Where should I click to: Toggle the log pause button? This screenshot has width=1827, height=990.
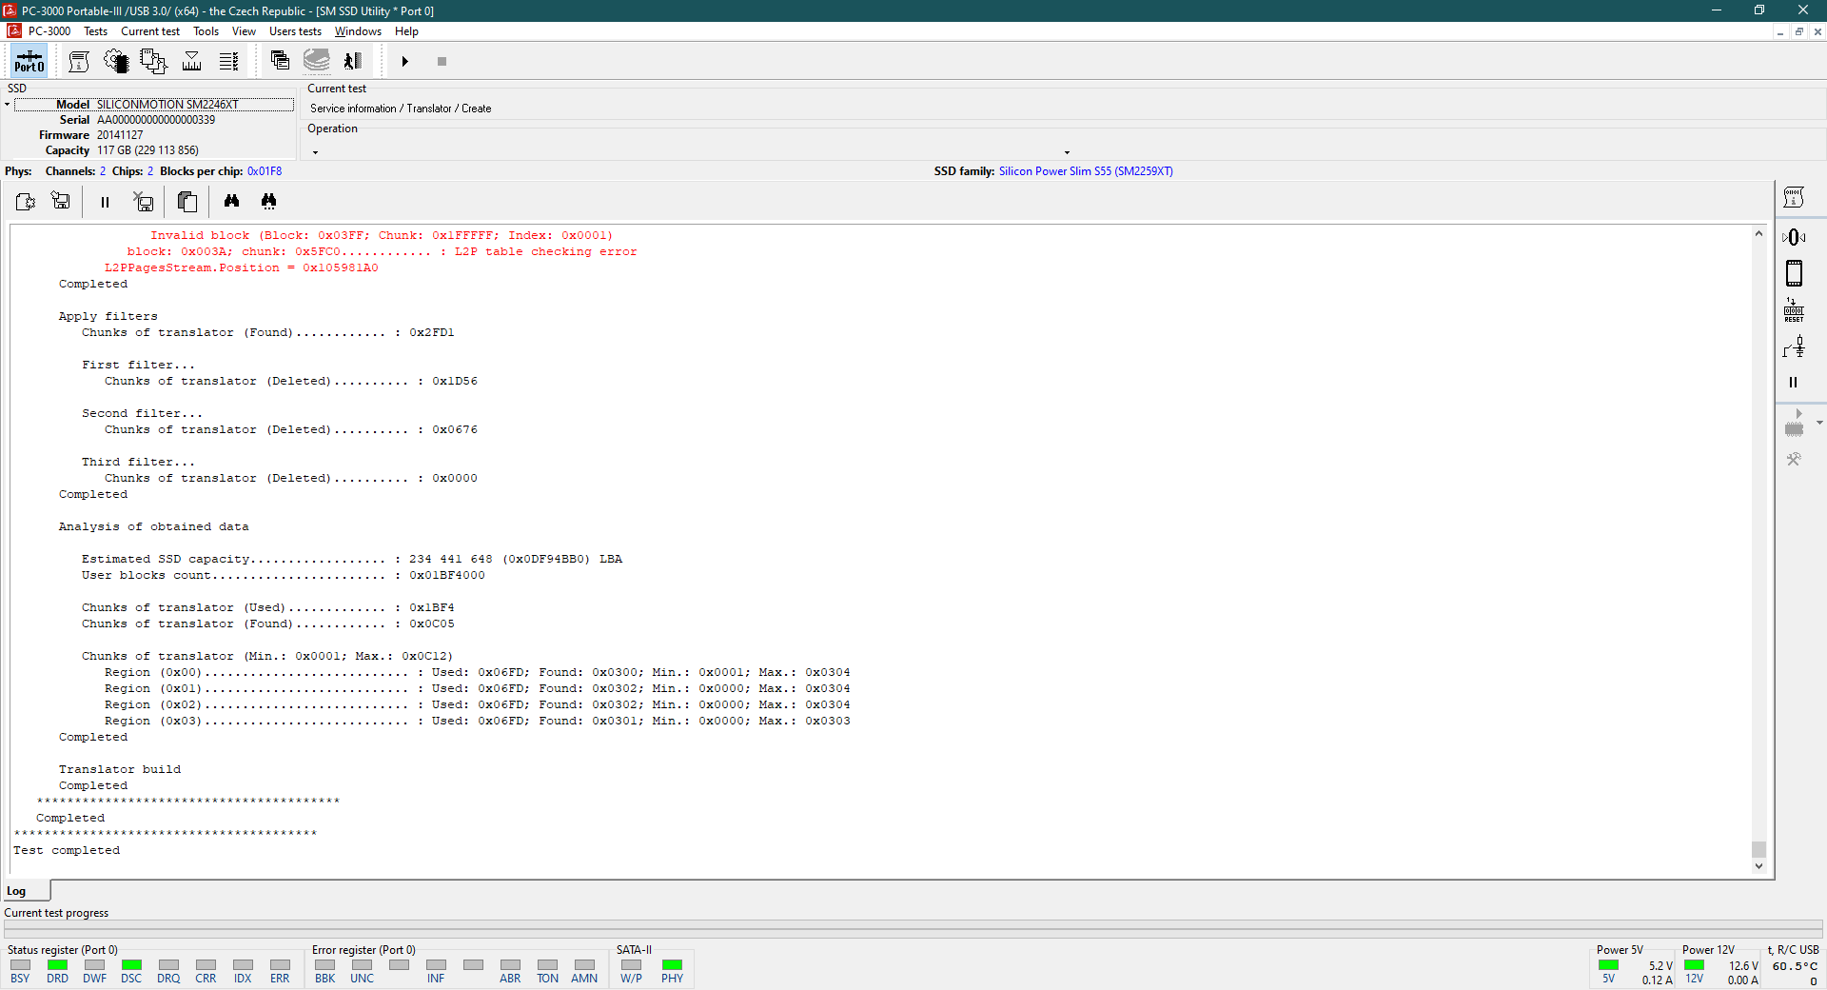click(105, 202)
